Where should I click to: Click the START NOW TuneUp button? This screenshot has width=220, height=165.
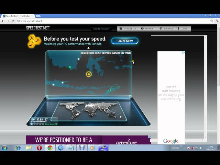124,41
